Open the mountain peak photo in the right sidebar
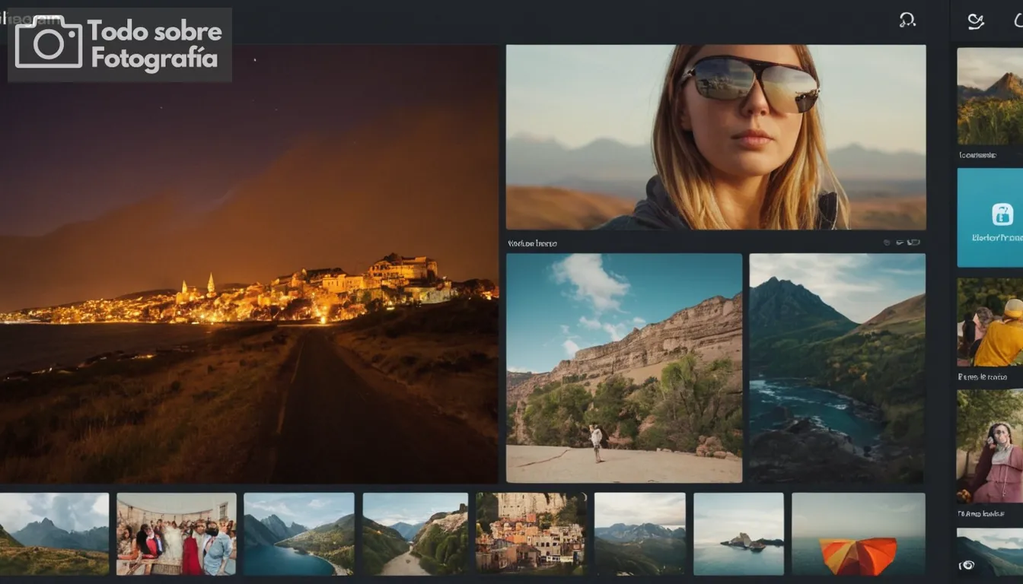This screenshot has height=584, width=1023. 990,96
